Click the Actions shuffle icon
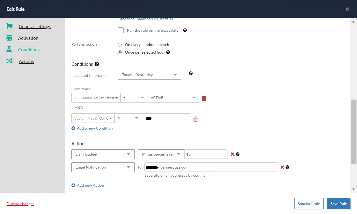 [9, 61]
